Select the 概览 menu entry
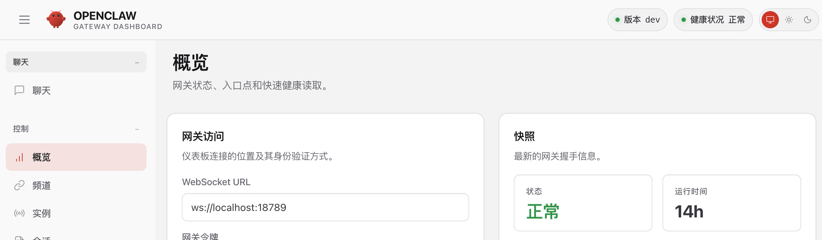822x240 pixels. 41,157
